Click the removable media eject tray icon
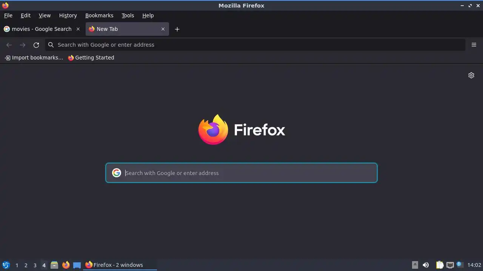This screenshot has width=483, height=271. [x=415, y=265]
